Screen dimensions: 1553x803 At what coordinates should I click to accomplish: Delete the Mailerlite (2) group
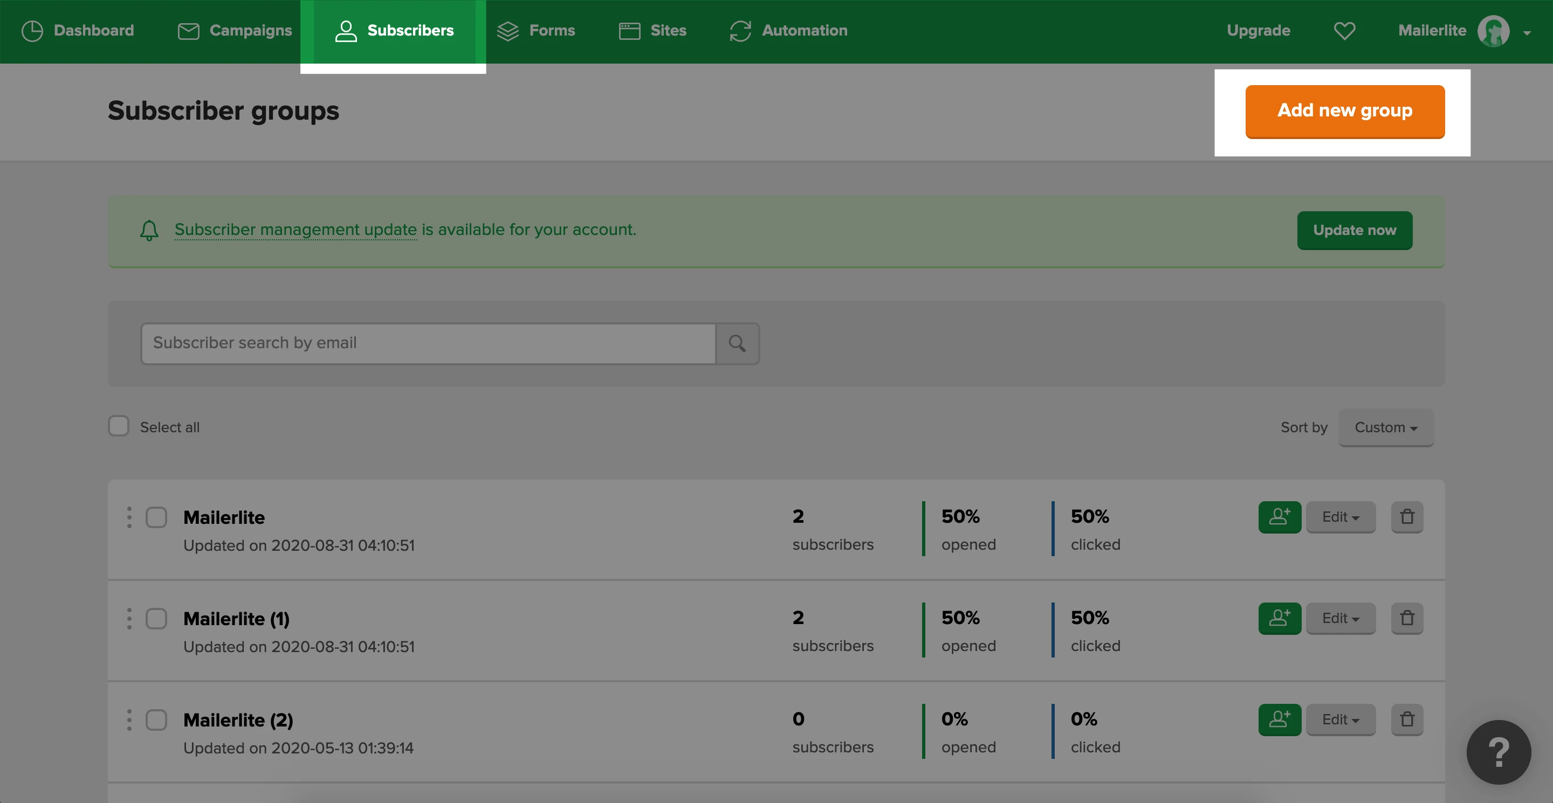click(1406, 719)
